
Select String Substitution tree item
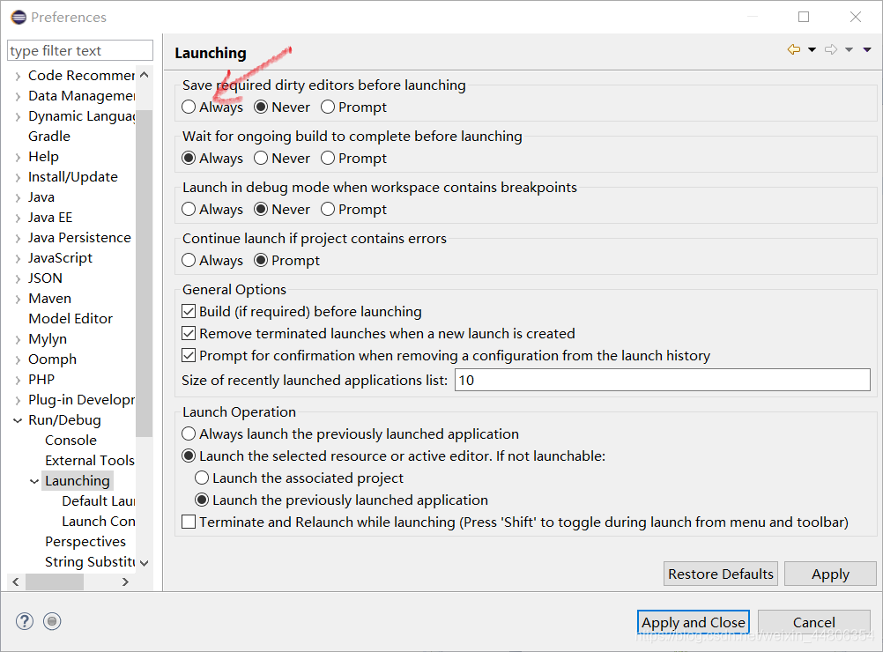coord(90,562)
